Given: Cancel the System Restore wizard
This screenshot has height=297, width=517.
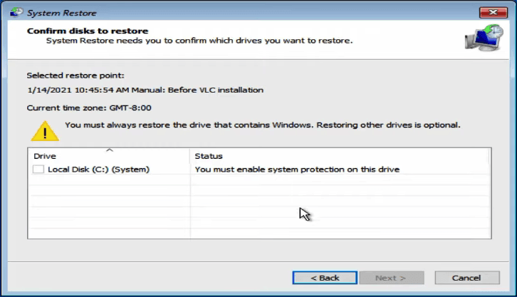Looking at the screenshot, I should (x=466, y=277).
